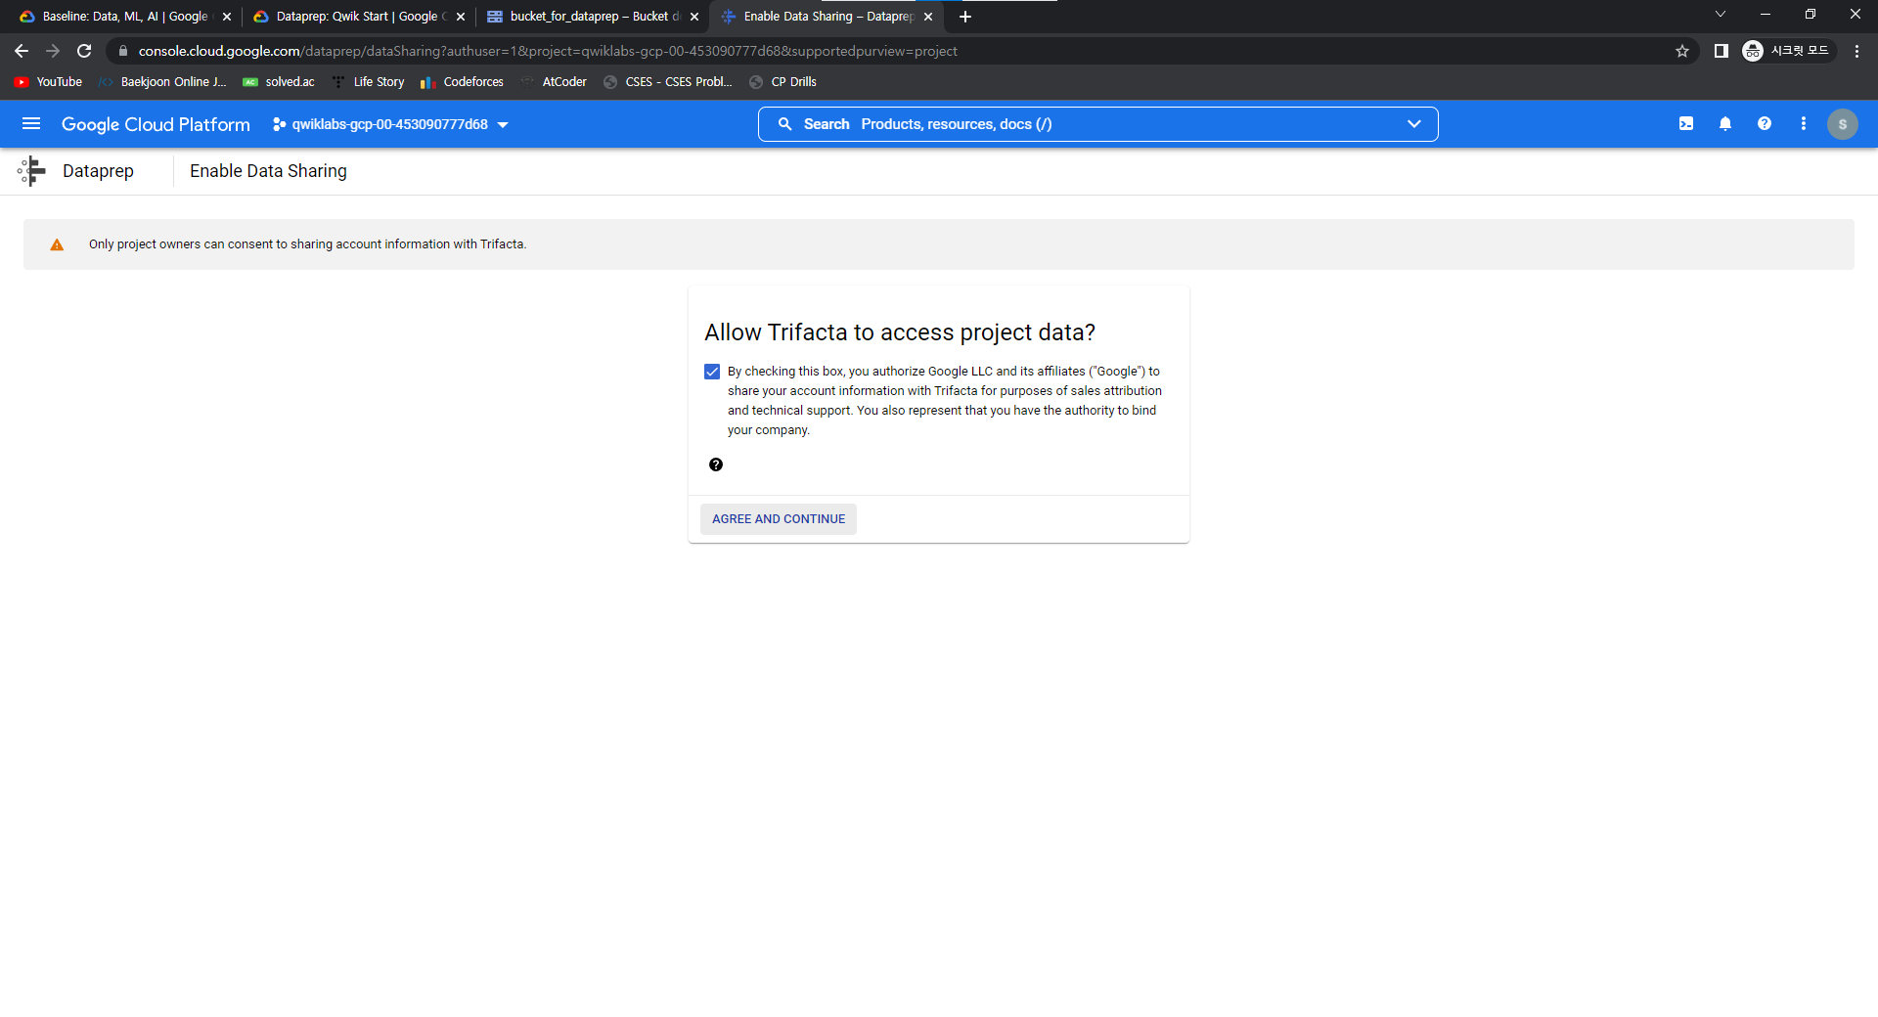This screenshot has width=1878, height=1017.
Task: Open the incognito profile indicator
Action: [x=1787, y=51]
